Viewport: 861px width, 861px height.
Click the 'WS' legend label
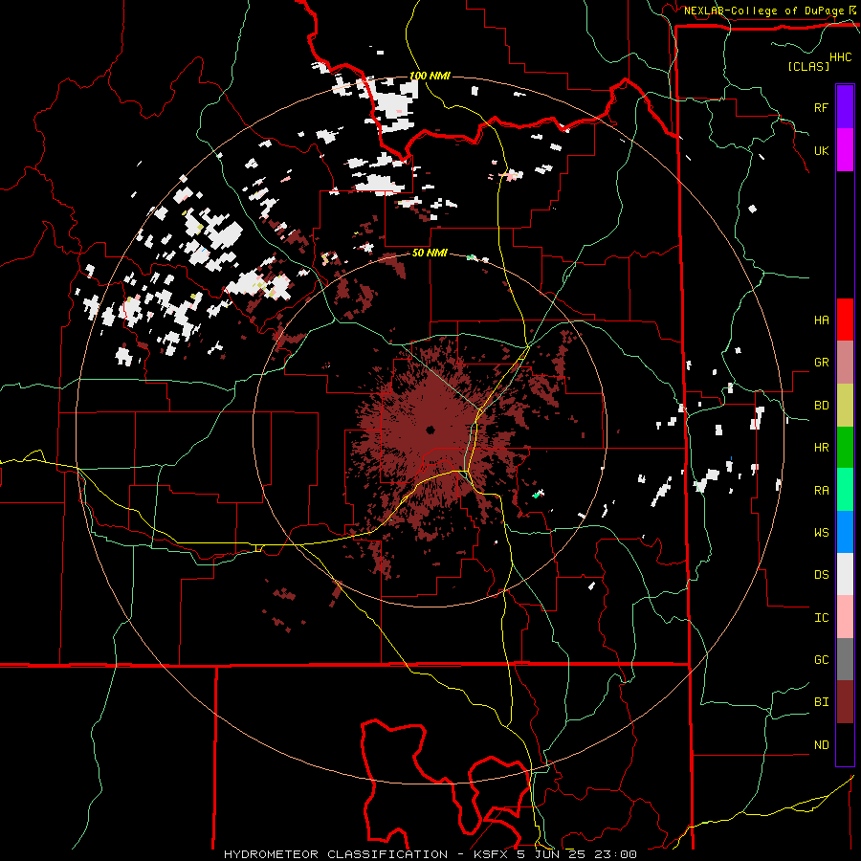point(821,533)
